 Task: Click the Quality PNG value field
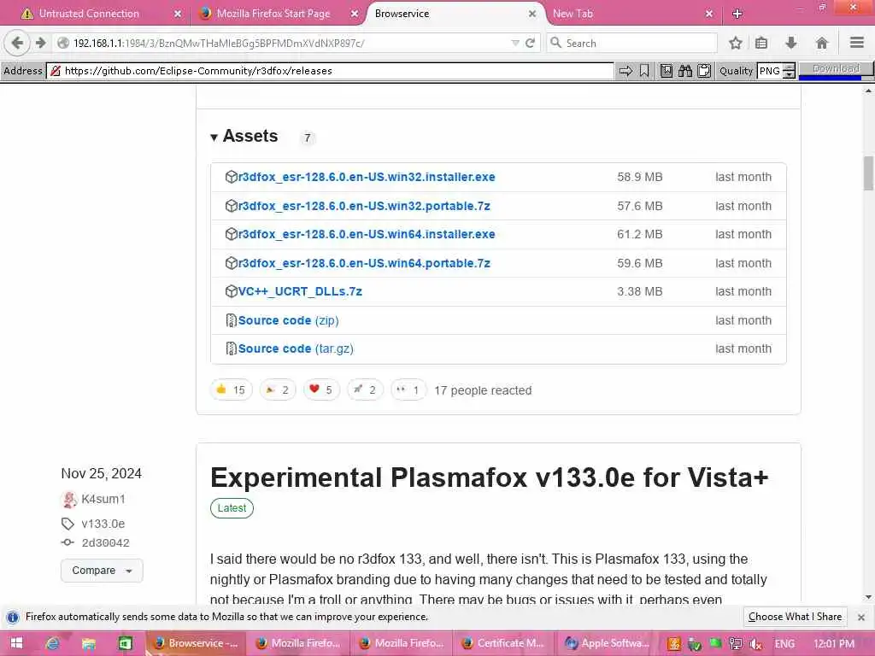770,71
